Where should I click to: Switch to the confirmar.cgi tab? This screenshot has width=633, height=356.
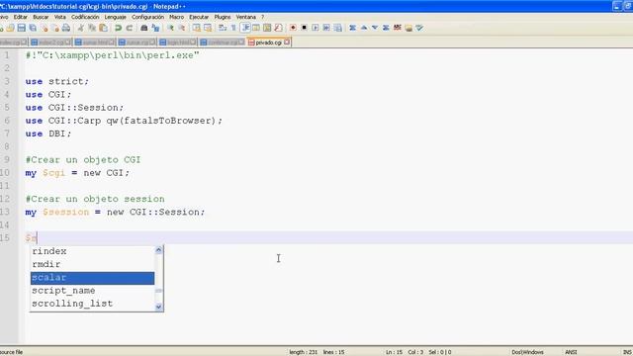coord(222,42)
